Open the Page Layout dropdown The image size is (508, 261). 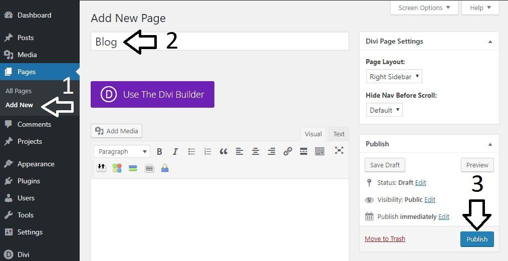coord(394,77)
